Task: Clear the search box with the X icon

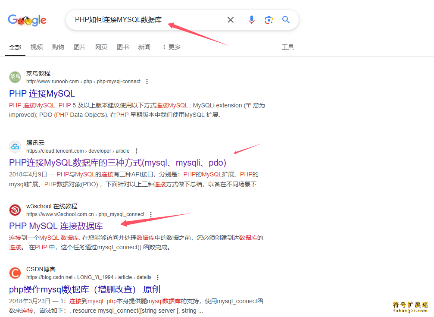Action: coord(230,20)
